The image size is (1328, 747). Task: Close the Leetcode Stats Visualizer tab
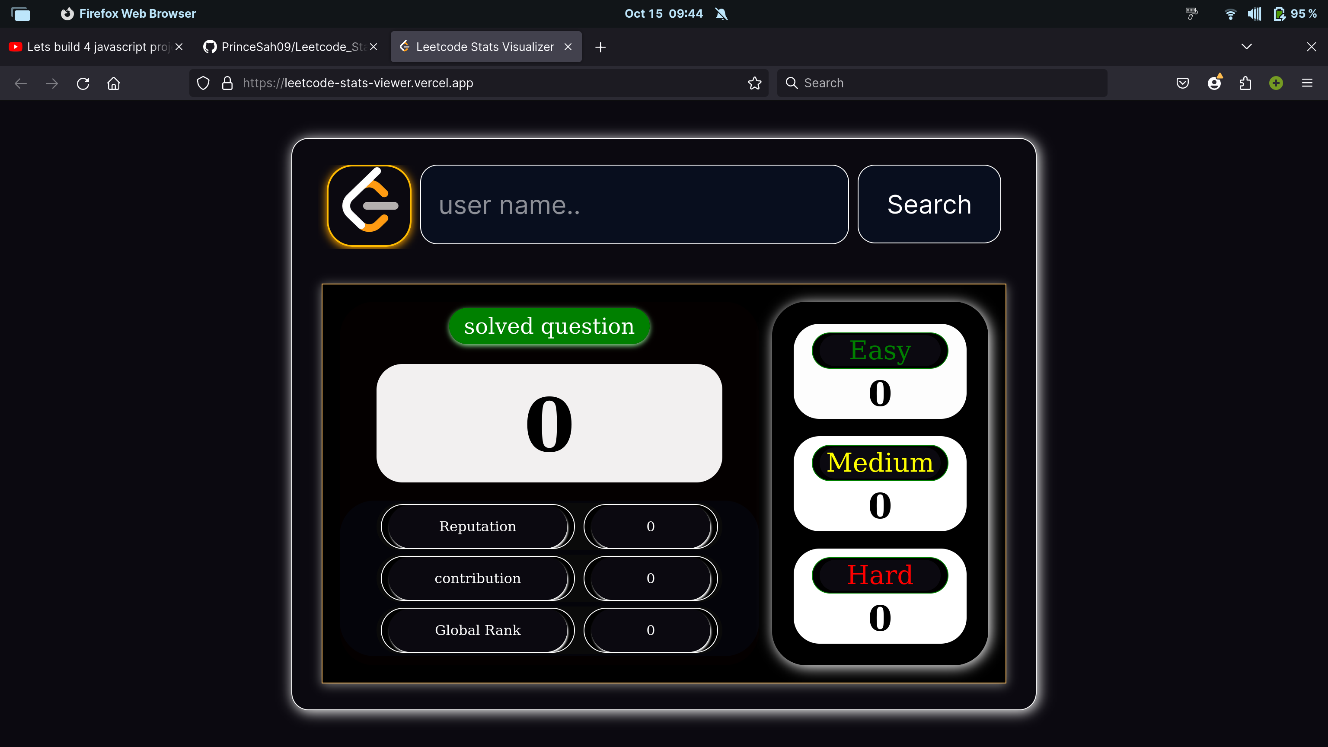coord(568,47)
